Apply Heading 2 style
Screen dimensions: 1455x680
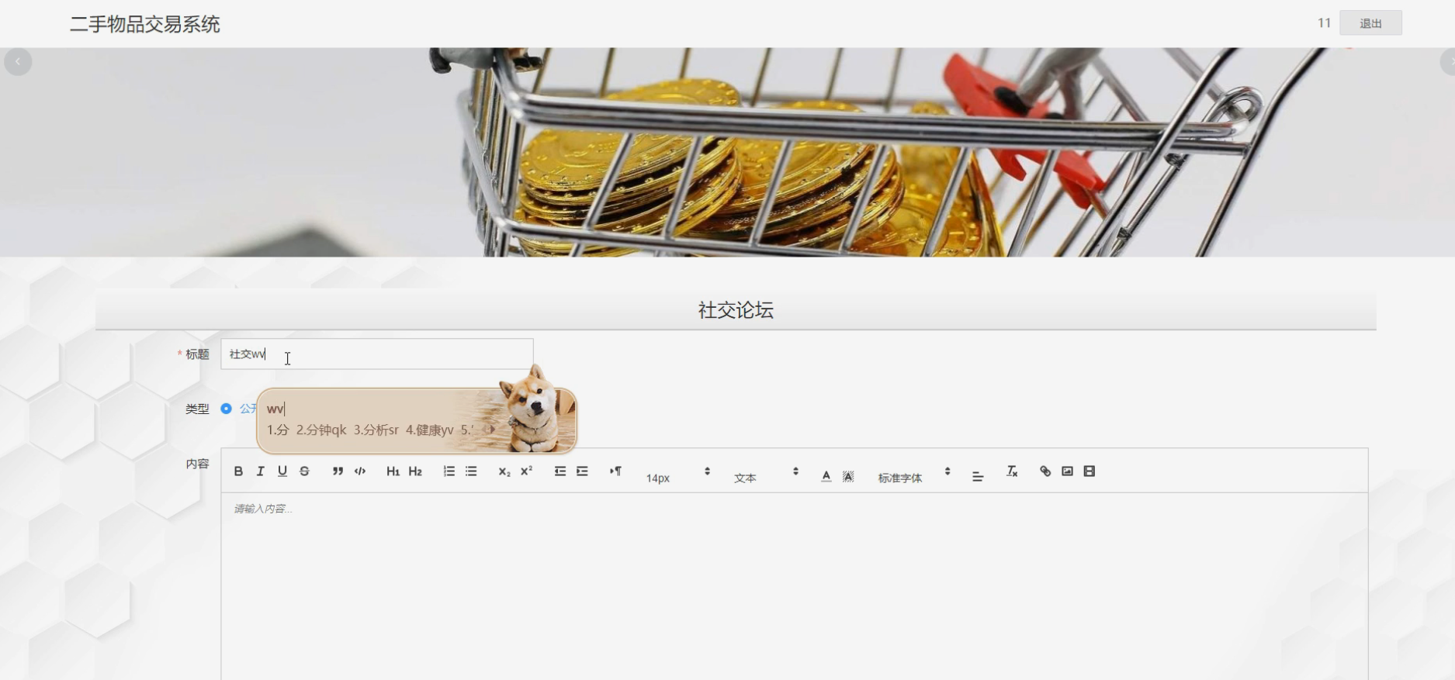[415, 471]
